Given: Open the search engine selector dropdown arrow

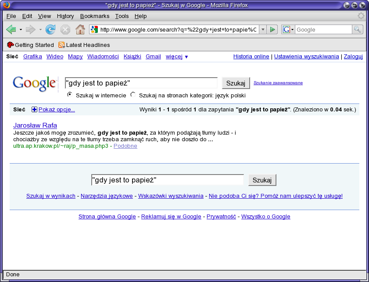Looking at the screenshot, I should pyautogui.click(x=292, y=30).
